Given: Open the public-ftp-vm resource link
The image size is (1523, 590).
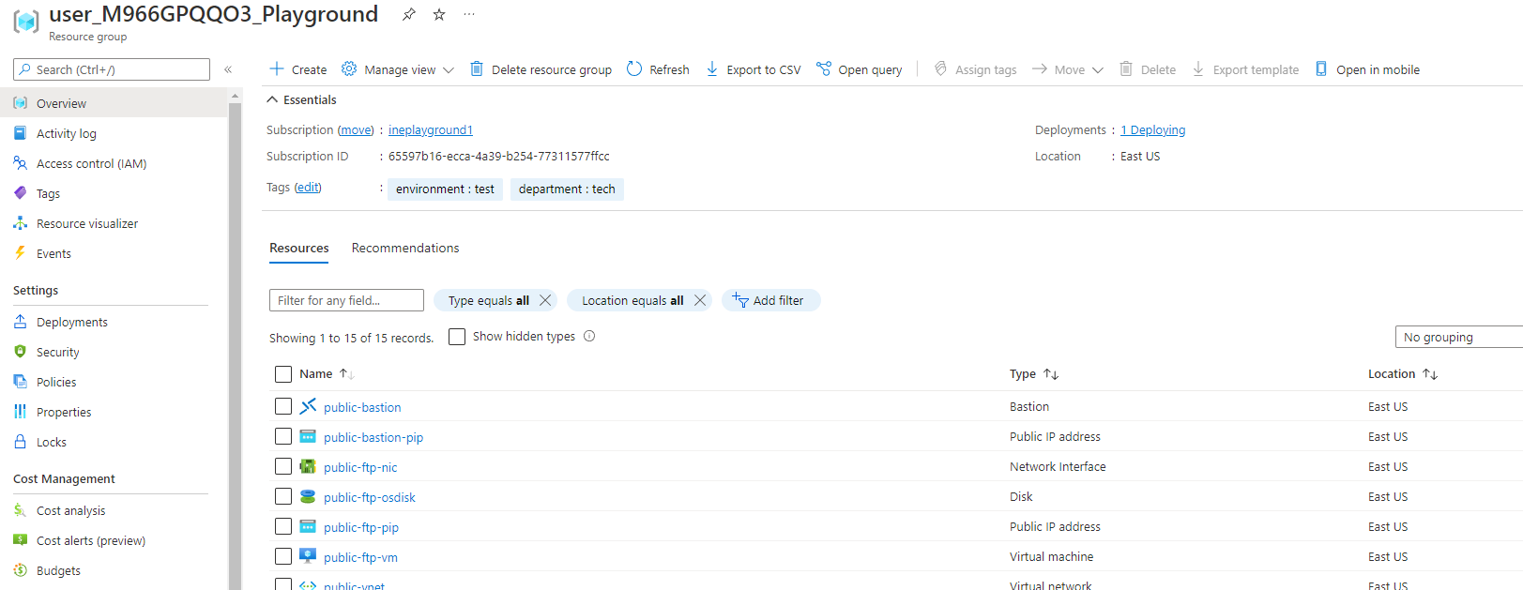Looking at the screenshot, I should [360, 557].
